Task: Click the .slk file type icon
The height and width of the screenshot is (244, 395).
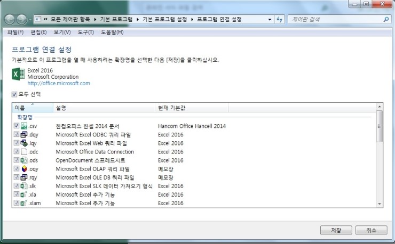Action: click(24, 186)
